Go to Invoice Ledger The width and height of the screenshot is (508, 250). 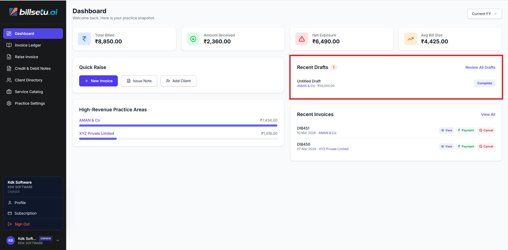click(28, 45)
